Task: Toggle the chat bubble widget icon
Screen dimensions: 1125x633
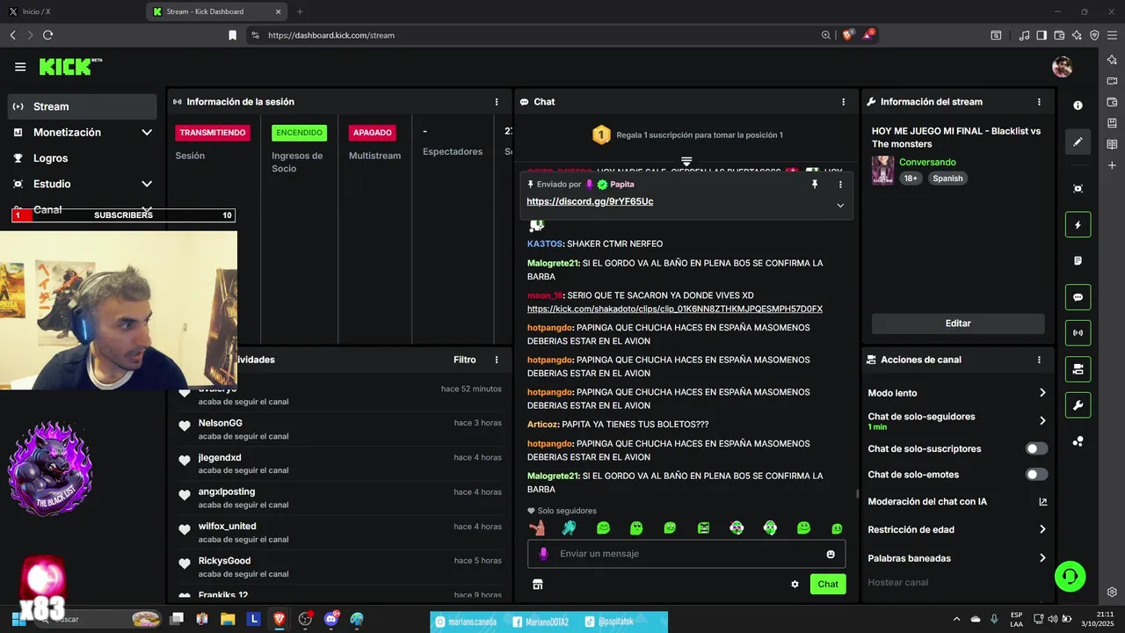Action: pos(1078,297)
